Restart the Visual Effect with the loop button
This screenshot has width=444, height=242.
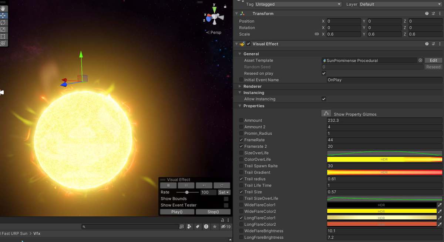pyautogui.click(x=222, y=185)
